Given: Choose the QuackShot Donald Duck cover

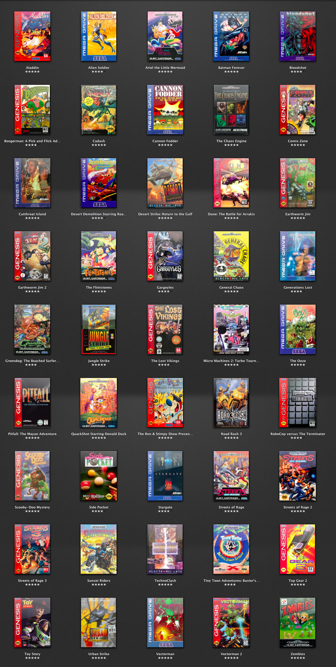Looking at the screenshot, I should [99, 402].
